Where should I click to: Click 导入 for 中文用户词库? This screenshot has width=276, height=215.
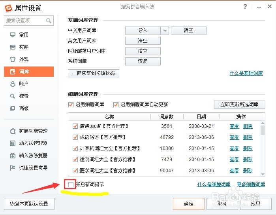tap(143, 30)
